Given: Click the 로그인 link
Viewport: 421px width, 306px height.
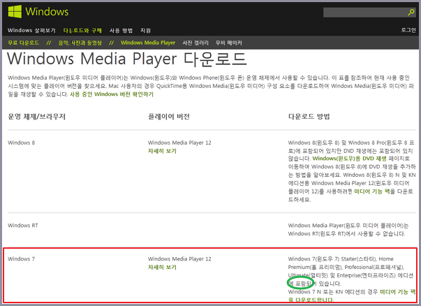Looking at the screenshot, I should click(408, 30).
